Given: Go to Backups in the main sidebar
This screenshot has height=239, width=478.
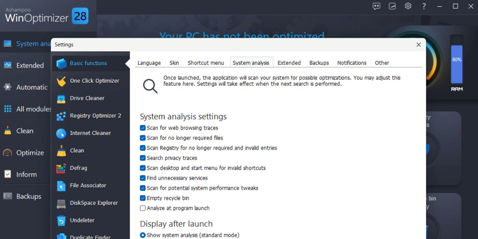Looking at the screenshot, I should click(29, 196).
